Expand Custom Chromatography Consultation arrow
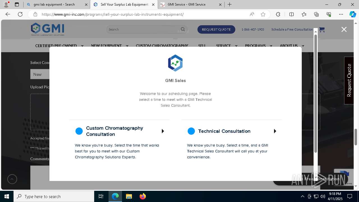Screen dimensions: 359x202 point(163,131)
